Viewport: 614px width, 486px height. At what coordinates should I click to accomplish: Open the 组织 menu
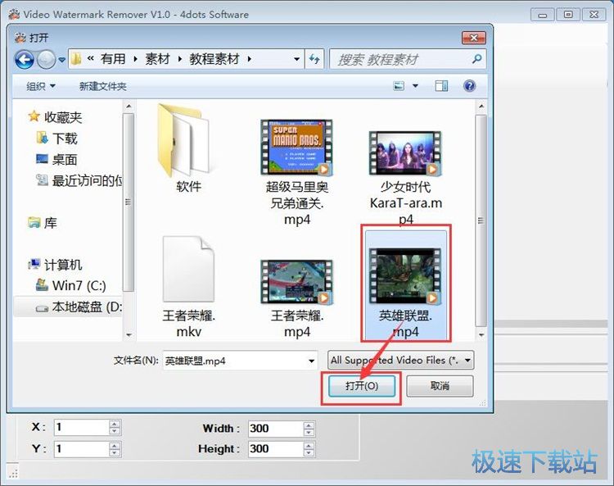(x=41, y=86)
